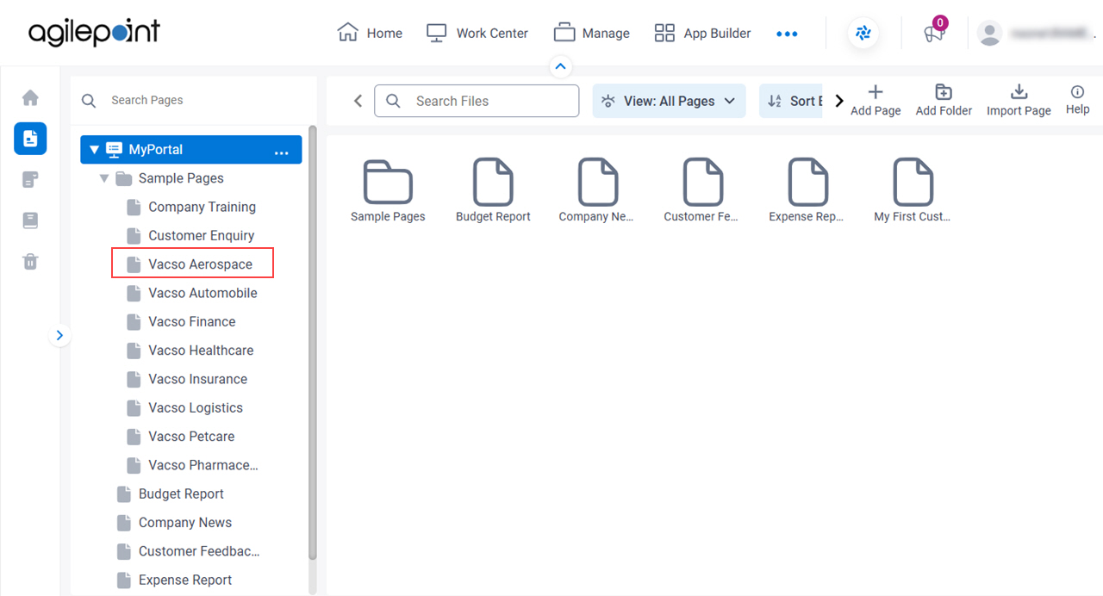
Task: Click Add Folder button
Action: (944, 100)
